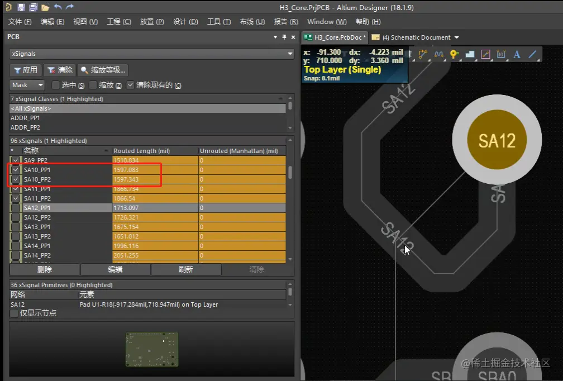The height and width of the screenshot is (381, 563).
Task: Select the place line tool
Action: [x=532, y=55]
